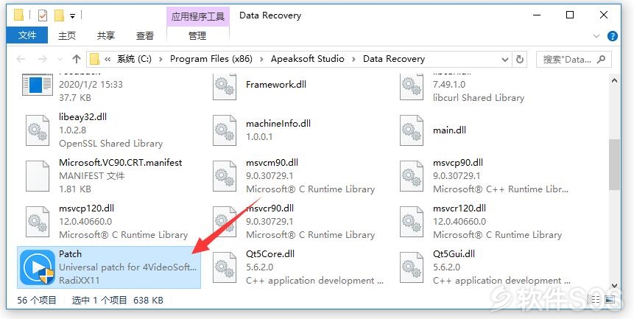This screenshot has width=634, height=319.
Task: Switch to the 查看 ribbon tab
Action: pos(145,36)
